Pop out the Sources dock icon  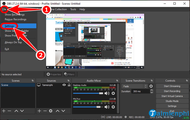pos(68,81)
